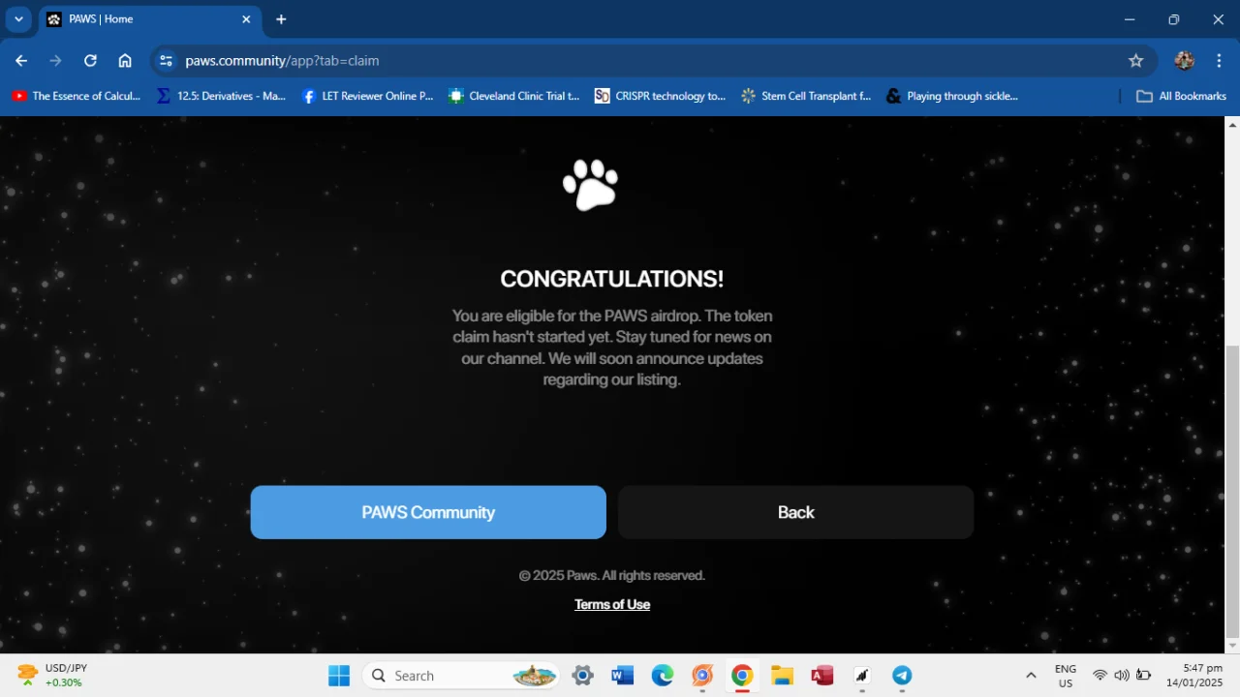Open the Terms of Use link

point(612,604)
